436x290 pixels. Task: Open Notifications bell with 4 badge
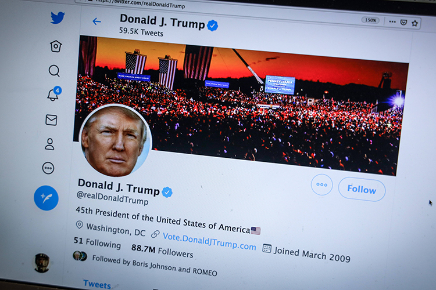54,94
